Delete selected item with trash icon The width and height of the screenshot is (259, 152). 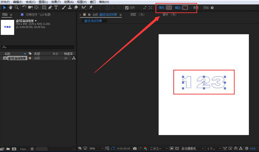(x=32, y=149)
